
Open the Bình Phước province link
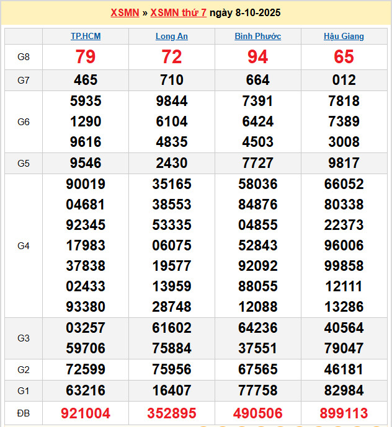coord(257,37)
